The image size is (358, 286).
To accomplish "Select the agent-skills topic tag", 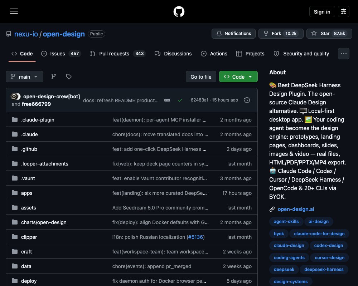I will pos(286,221).
